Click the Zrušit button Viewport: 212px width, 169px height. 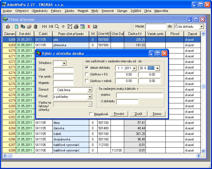[138, 114]
